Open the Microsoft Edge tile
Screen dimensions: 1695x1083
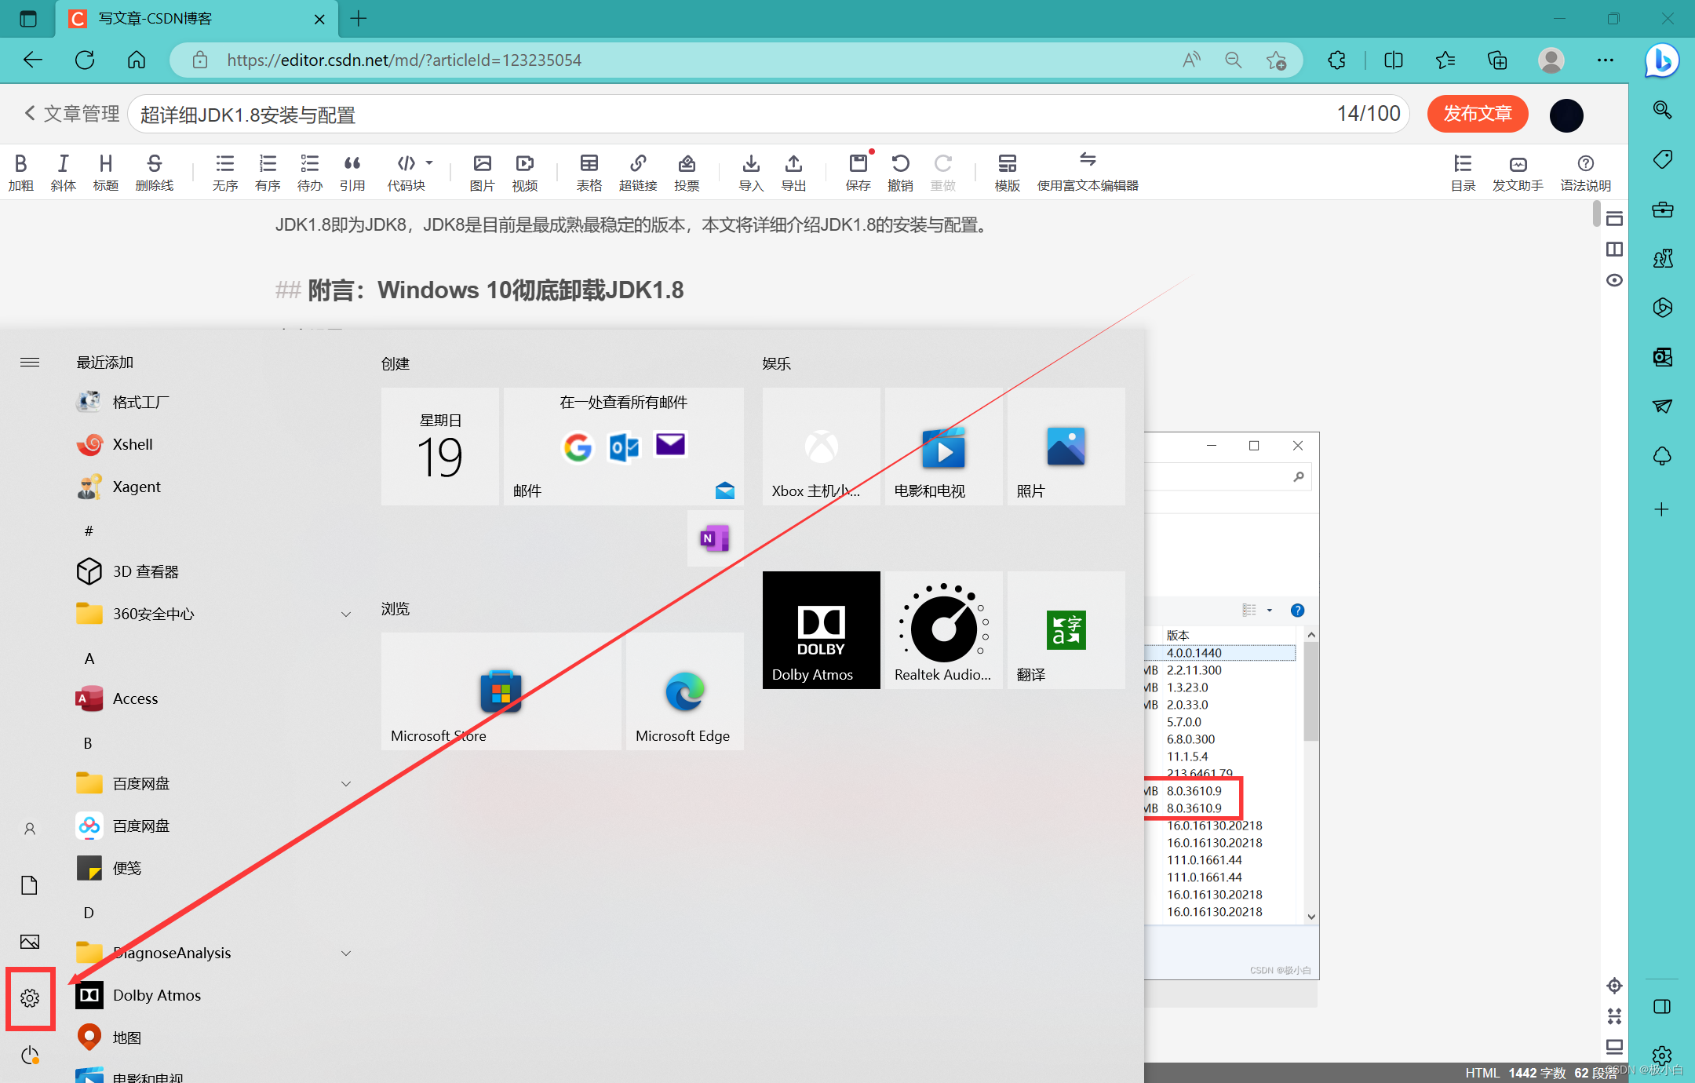[x=685, y=691]
